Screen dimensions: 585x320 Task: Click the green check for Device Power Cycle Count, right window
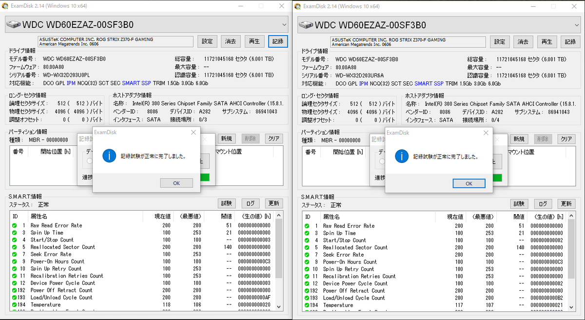[307, 283]
